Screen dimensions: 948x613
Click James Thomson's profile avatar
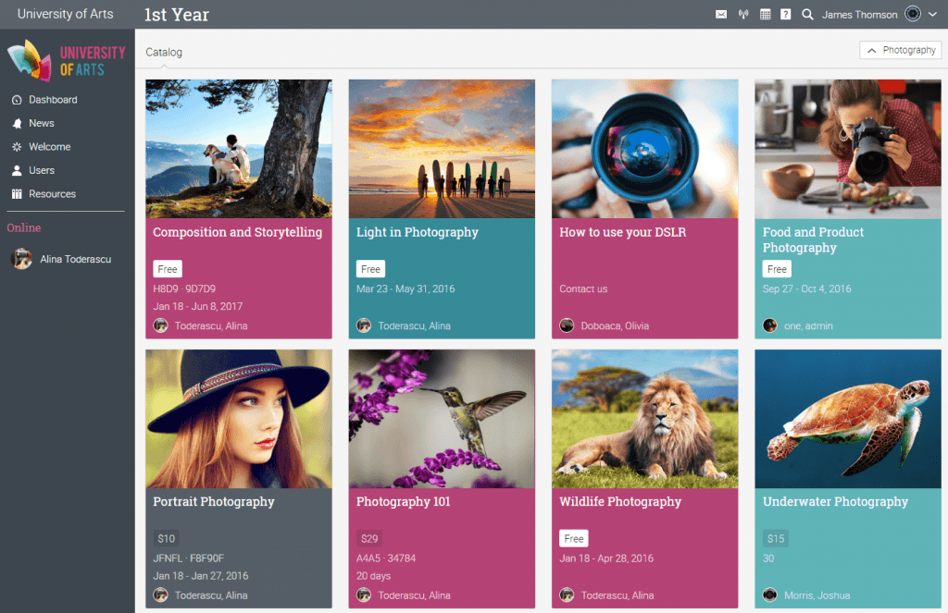(x=913, y=14)
